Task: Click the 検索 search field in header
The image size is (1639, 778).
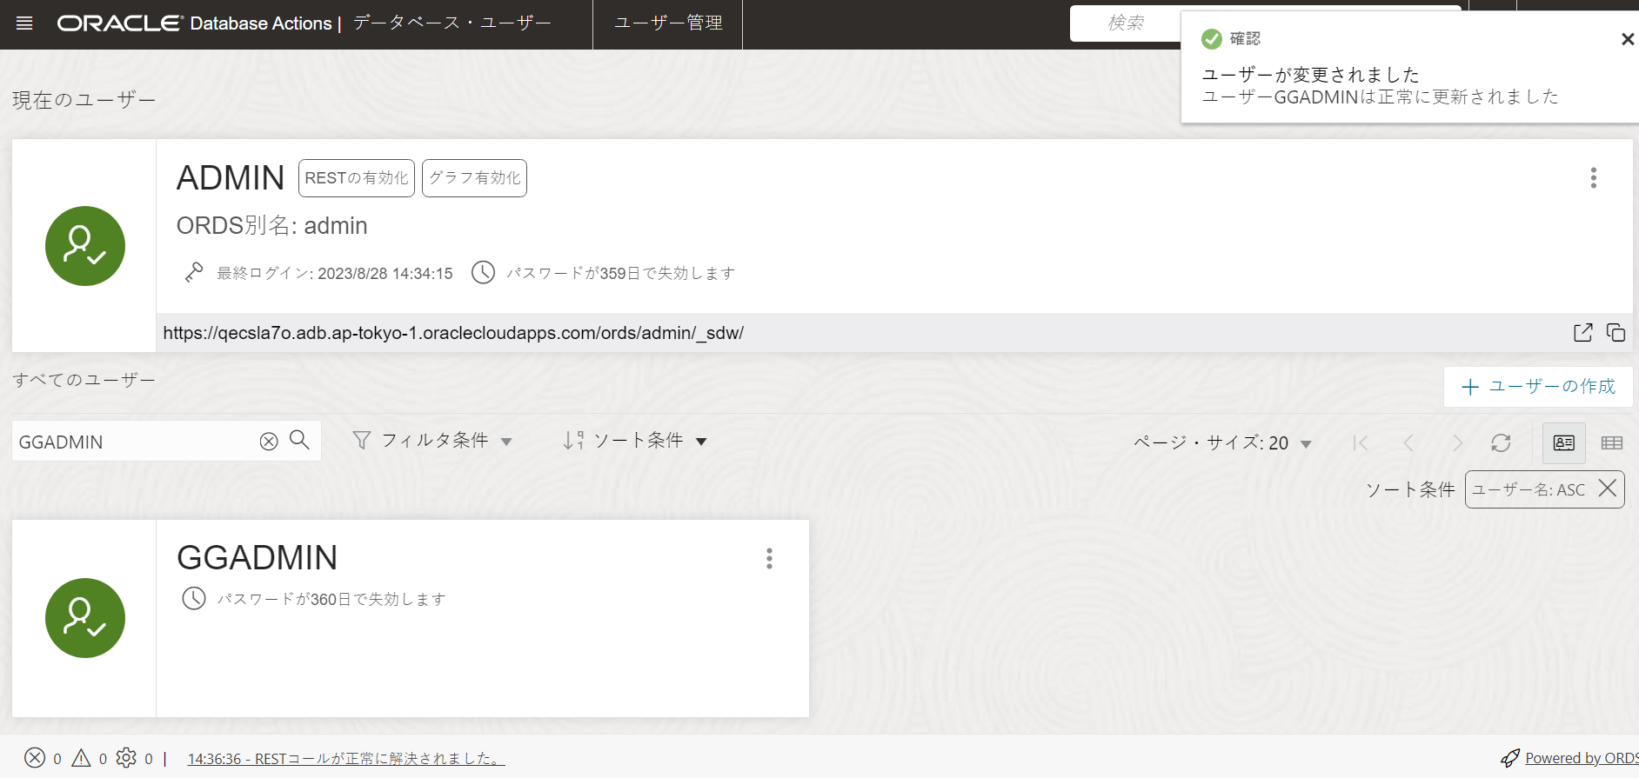Action: tap(1126, 23)
